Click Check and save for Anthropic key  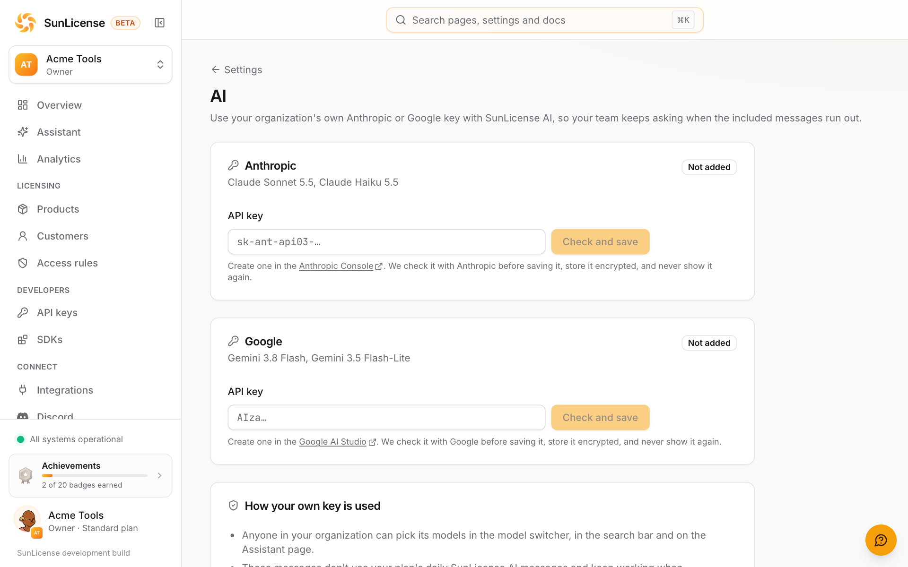[600, 242]
